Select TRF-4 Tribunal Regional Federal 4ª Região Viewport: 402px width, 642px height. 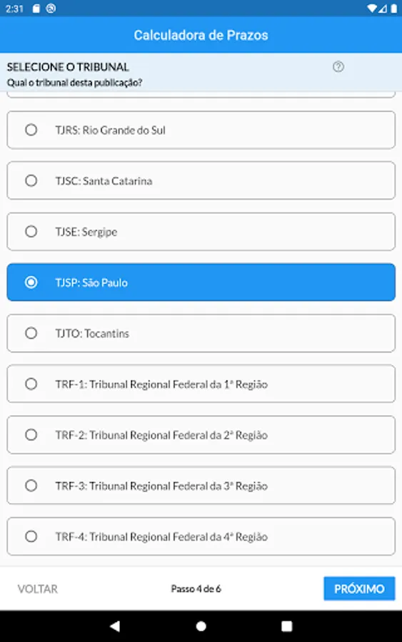(201, 536)
